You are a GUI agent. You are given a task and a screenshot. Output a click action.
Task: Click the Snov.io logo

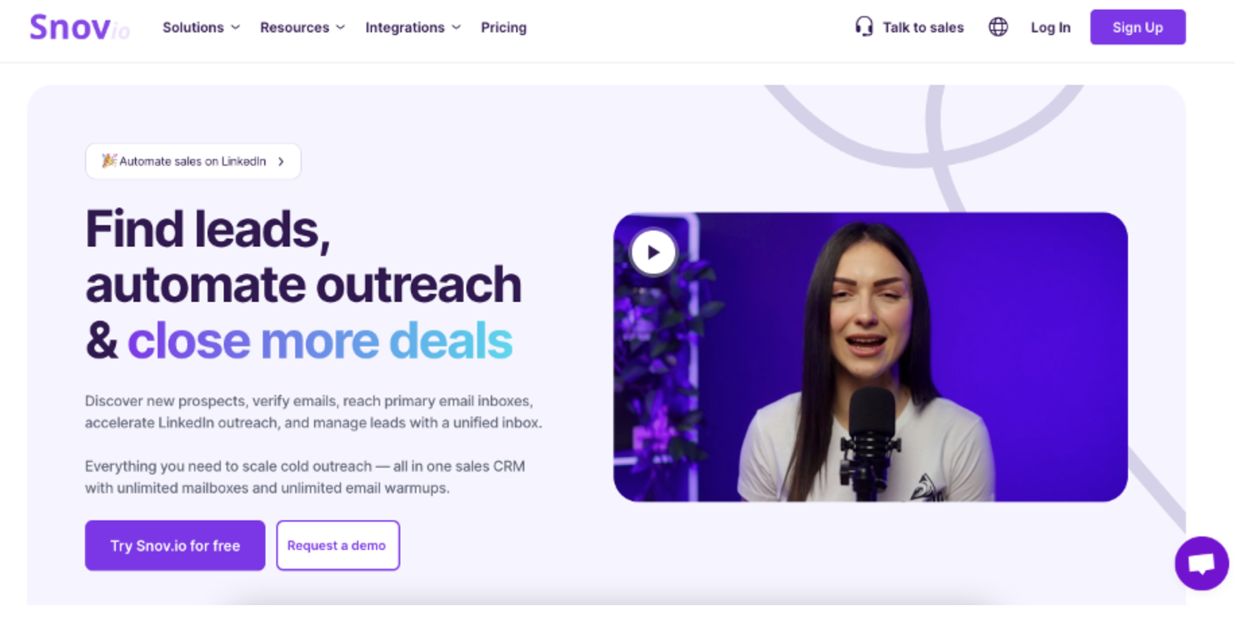coord(80,28)
